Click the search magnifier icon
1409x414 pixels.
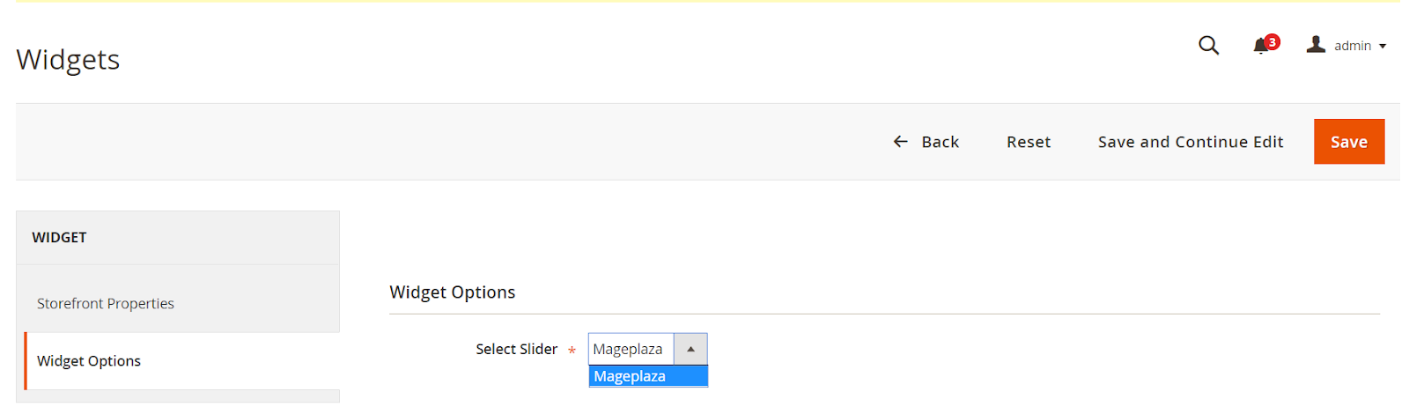tap(1208, 45)
